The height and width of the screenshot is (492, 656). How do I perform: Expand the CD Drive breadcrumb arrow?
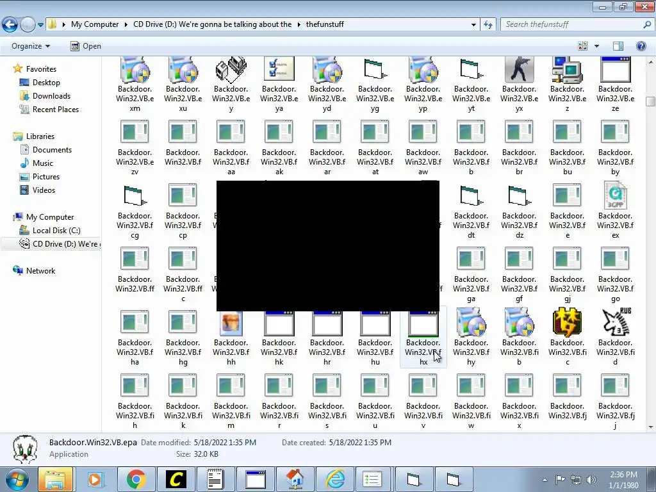click(x=299, y=24)
